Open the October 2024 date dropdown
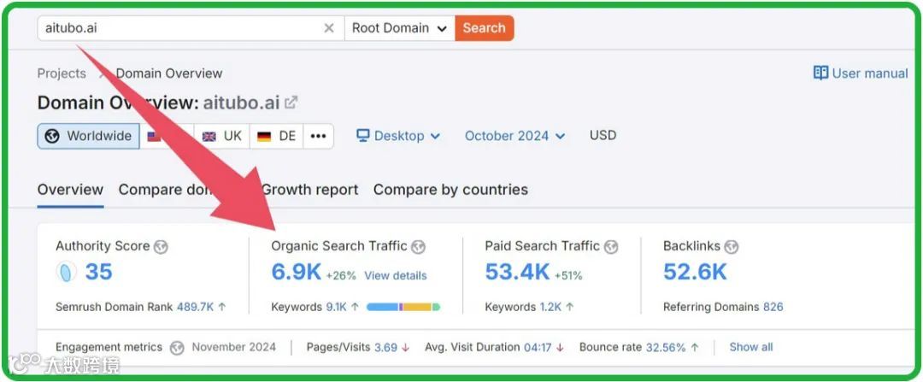Image resolution: width=923 pixels, height=382 pixels. tap(515, 136)
